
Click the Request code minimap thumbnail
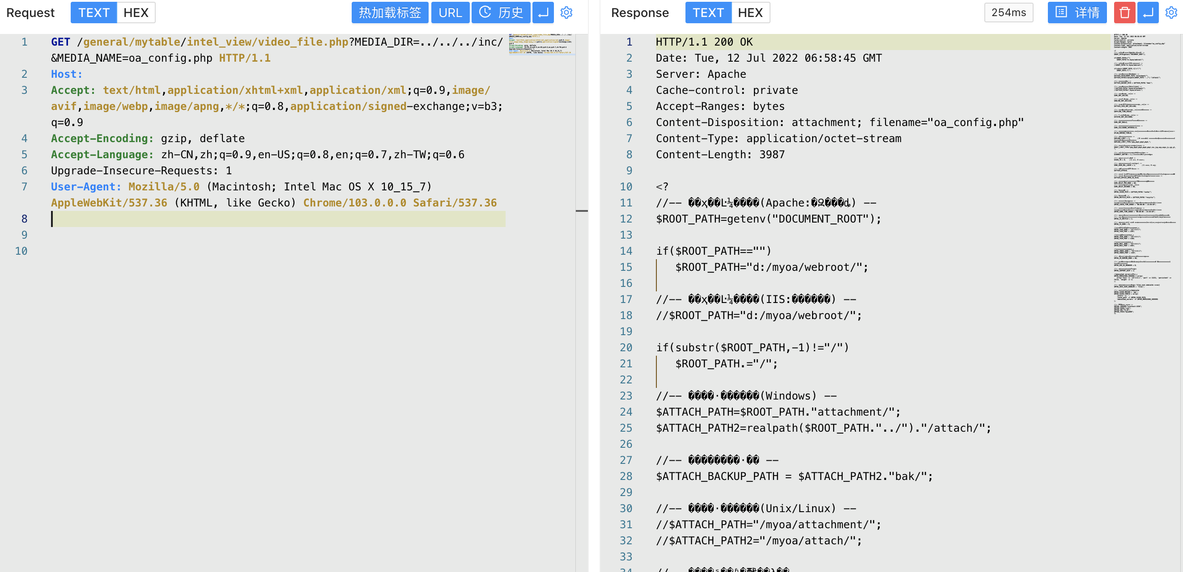click(540, 44)
